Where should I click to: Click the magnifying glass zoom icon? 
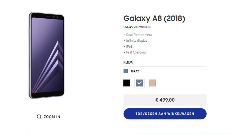(39, 117)
